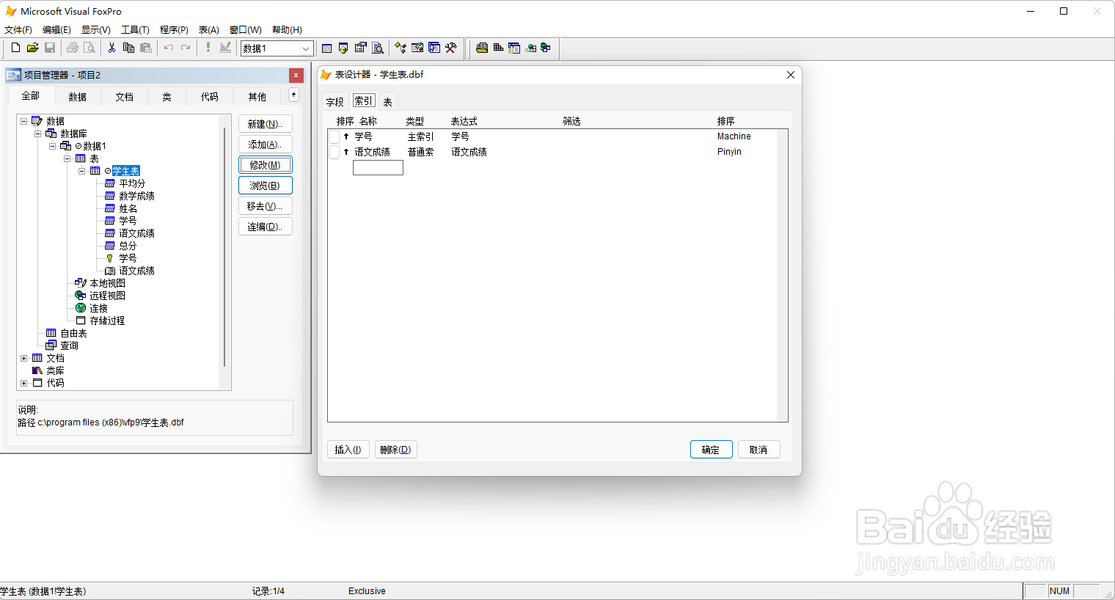Collapse the 数据库 tree node

point(37,133)
